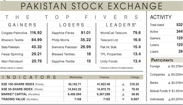
Task: Click the KSE 30-Share Index up arrow
Action: [123, 89]
